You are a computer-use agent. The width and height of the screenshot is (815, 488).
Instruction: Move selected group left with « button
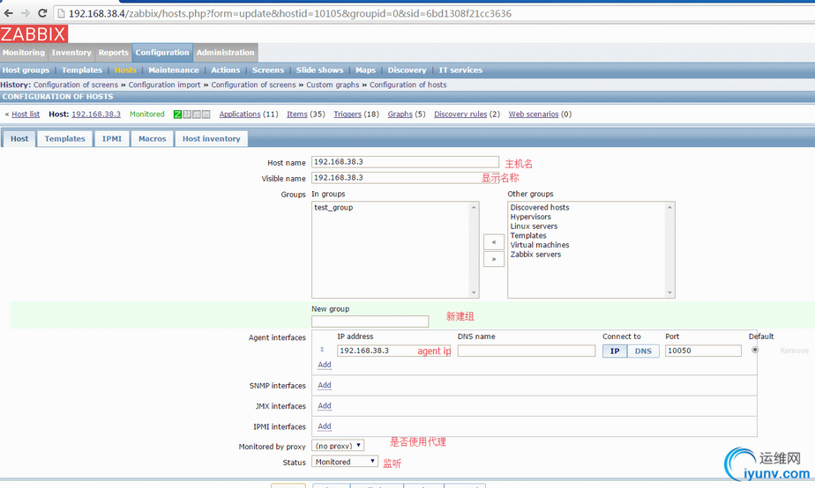click(494, 242)
